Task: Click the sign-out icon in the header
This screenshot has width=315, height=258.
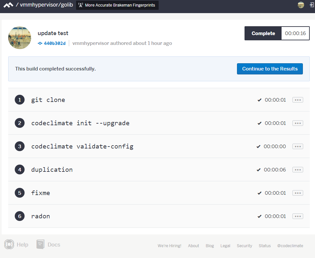Action: click(312, 5)
